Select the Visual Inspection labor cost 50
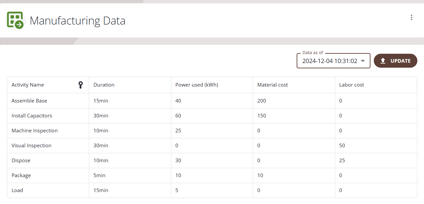424x204 pixels. point(342,146)
